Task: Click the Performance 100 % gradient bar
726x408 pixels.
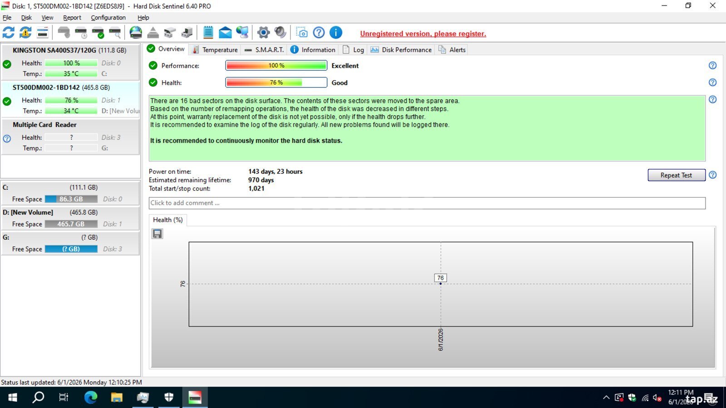Action: click(x=276, y=65)
